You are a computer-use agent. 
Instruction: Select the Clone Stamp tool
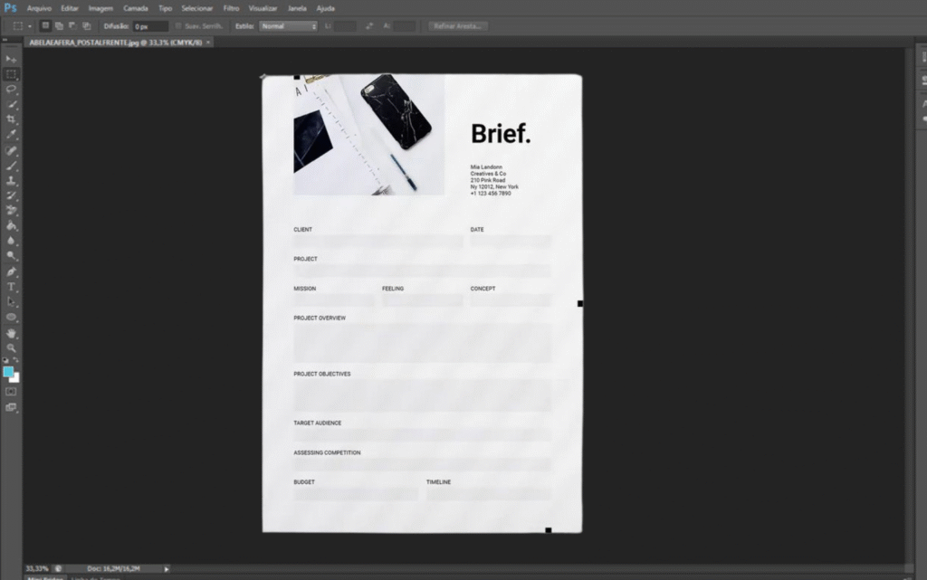click(x=12, y=181)
